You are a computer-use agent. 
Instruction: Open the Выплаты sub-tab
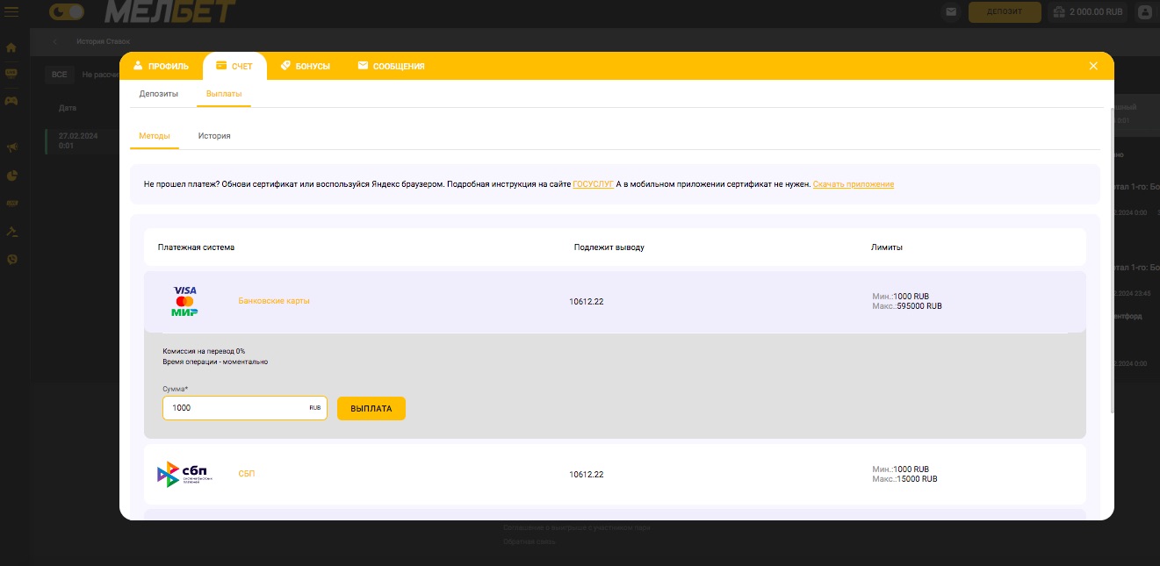click(x=224, y=93)
